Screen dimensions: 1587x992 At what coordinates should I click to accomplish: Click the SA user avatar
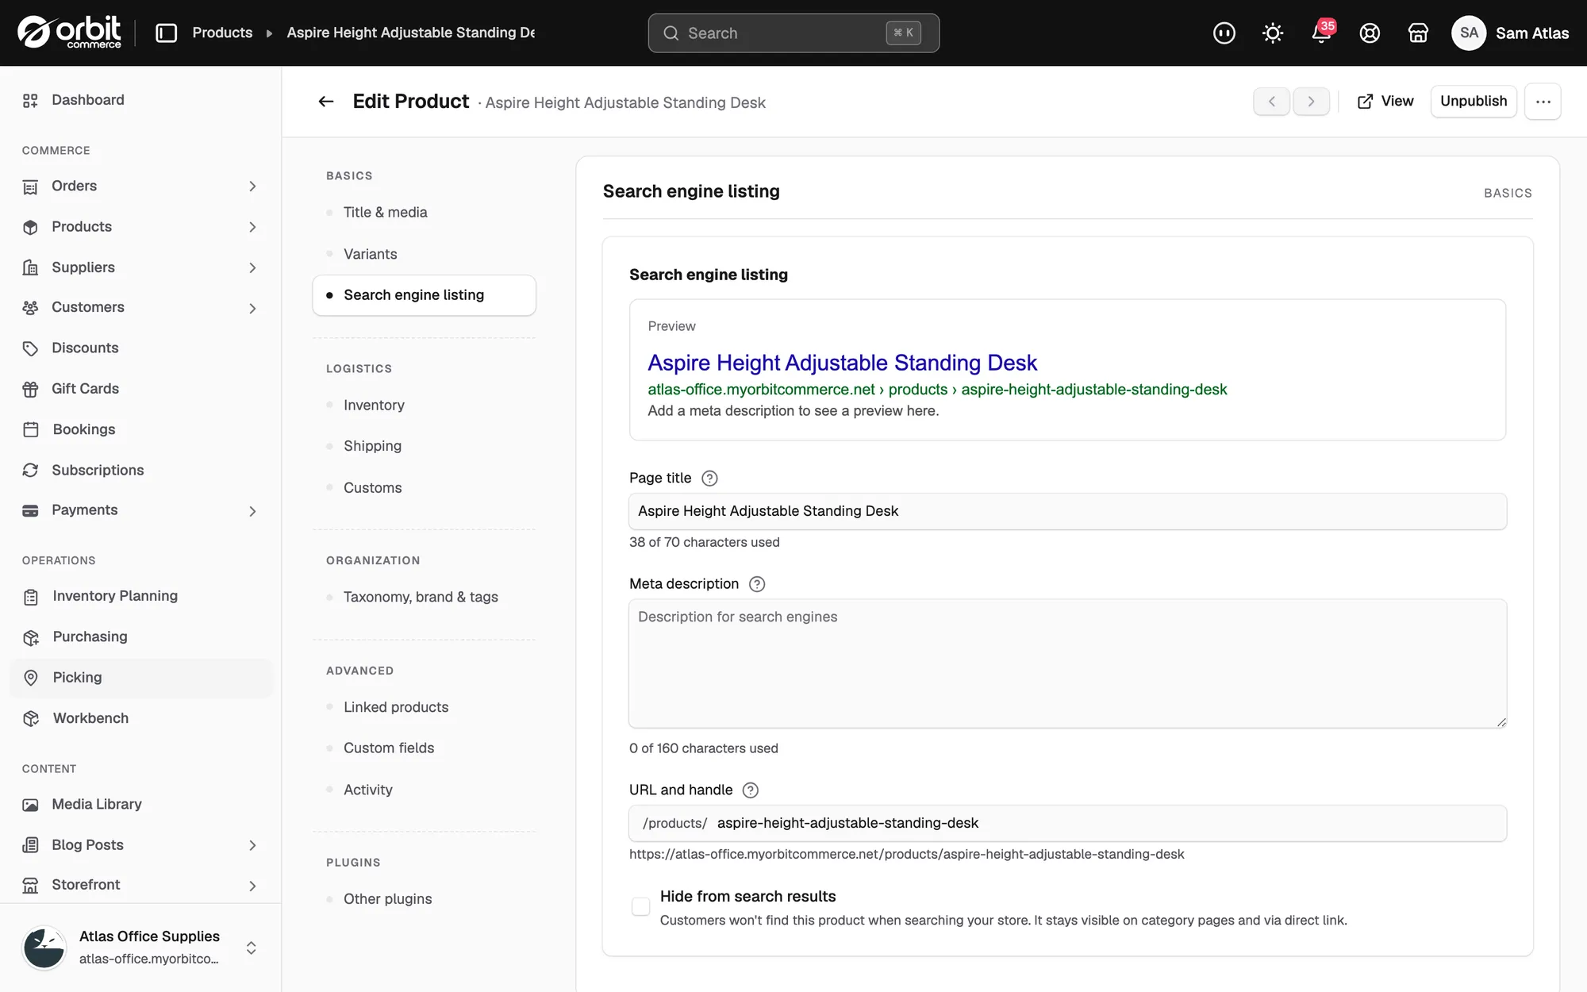(1469, 33)
